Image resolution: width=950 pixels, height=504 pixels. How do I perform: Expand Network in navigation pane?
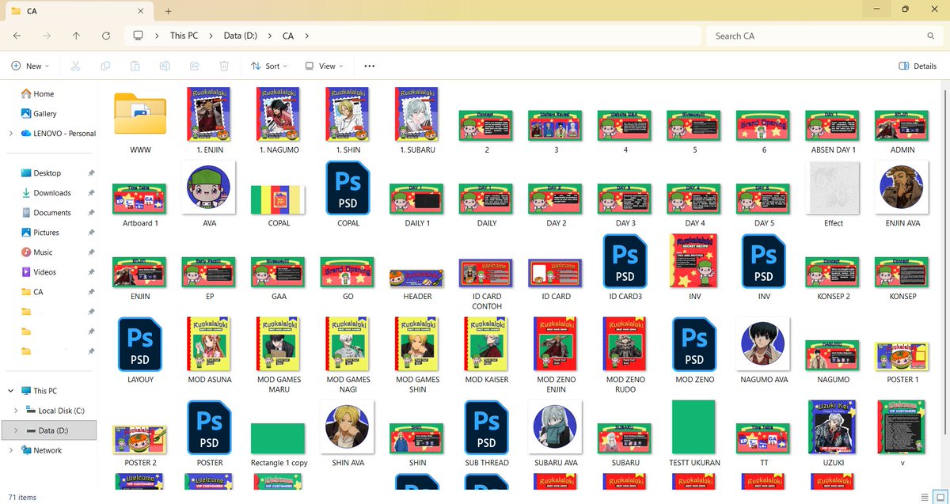tap(10, 450)
